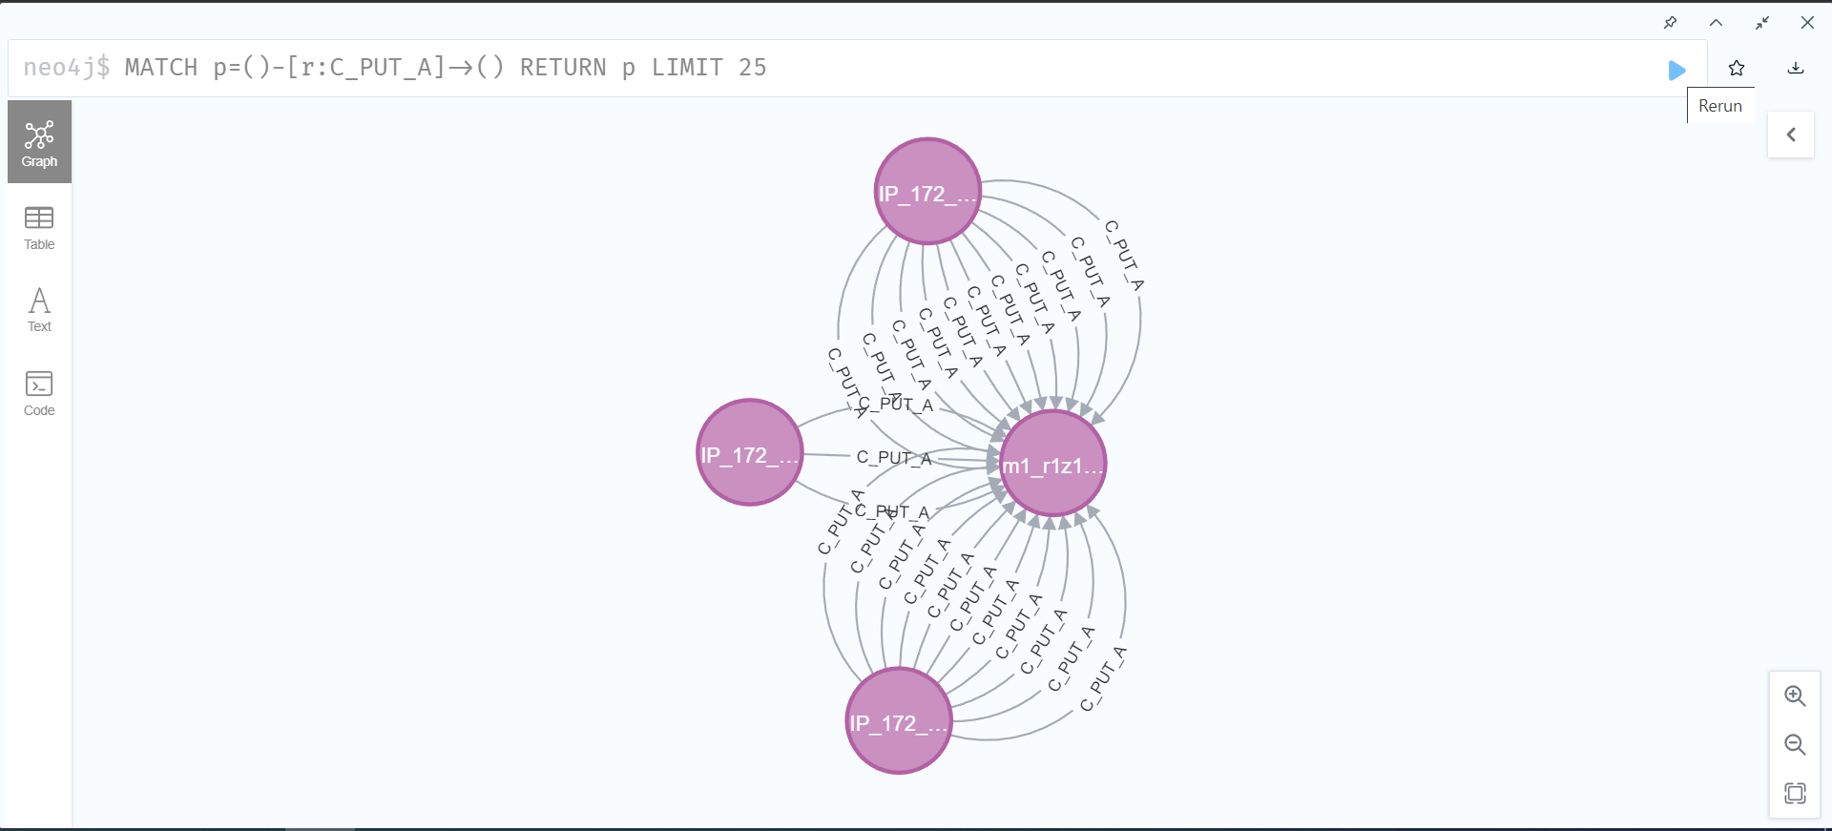
Task: Select the bottom IP_172 node
Action: (x=899, y=721)
